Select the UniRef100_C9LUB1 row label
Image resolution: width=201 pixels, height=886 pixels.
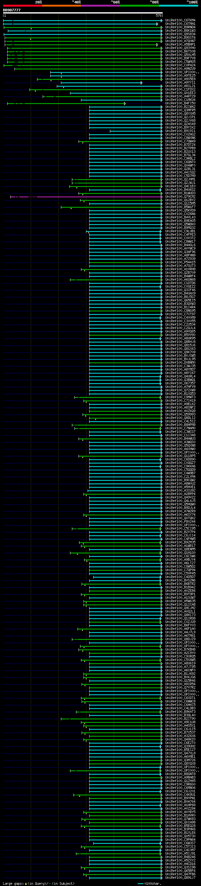click(180, 231)
